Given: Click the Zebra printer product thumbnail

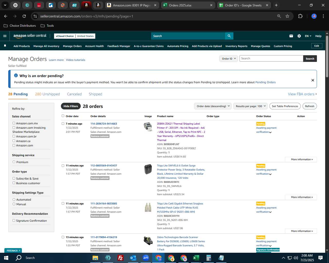Looking at the screenshot, I should click(148, 127).
